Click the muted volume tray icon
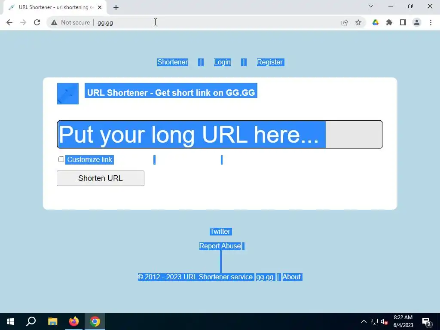Viewport: 440px width, 330px height. (x=384, y=321)
